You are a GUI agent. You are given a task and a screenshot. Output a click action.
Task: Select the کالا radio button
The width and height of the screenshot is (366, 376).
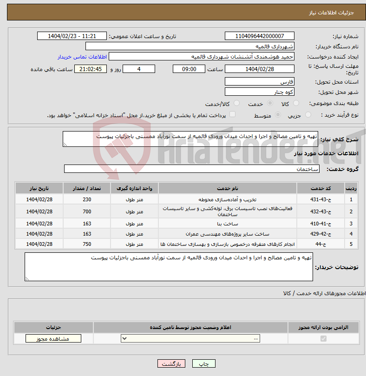[x=296, y=103]
